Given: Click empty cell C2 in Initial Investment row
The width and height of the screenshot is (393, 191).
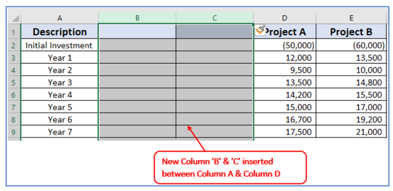Looking at the screenshot, I should coord(214,45).
